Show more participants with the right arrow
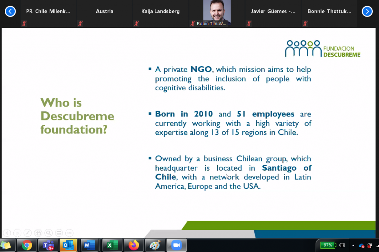The height and width of the screenshot is (252, 379). coord(367,11)
